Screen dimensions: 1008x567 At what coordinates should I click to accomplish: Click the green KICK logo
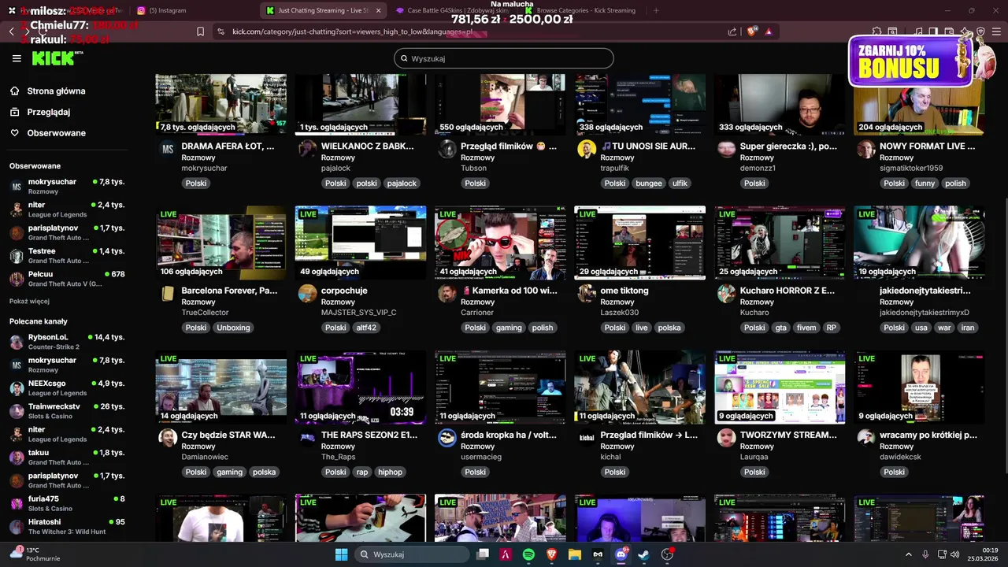pyautogui.click(x=53, y=58)
